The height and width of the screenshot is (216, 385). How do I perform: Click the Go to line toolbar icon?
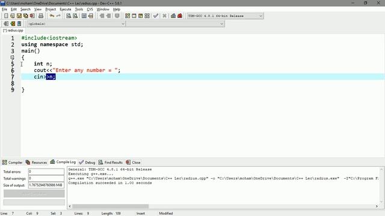point(91,16)
